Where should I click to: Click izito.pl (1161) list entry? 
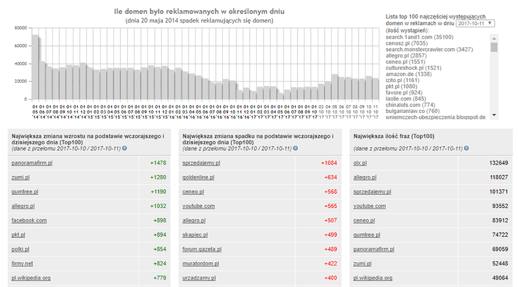402,80
